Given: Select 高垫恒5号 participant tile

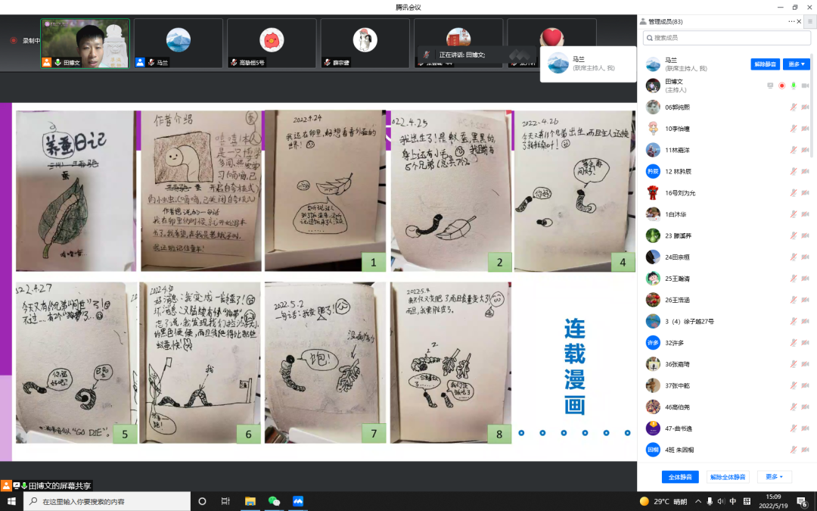Looking at the screenshot, I should click(272, 43).
